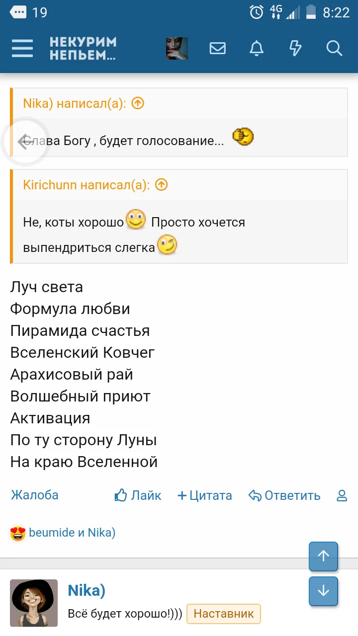Jump to Nika)'s original quoted post
358x636 pixels.
coord(139,103)
